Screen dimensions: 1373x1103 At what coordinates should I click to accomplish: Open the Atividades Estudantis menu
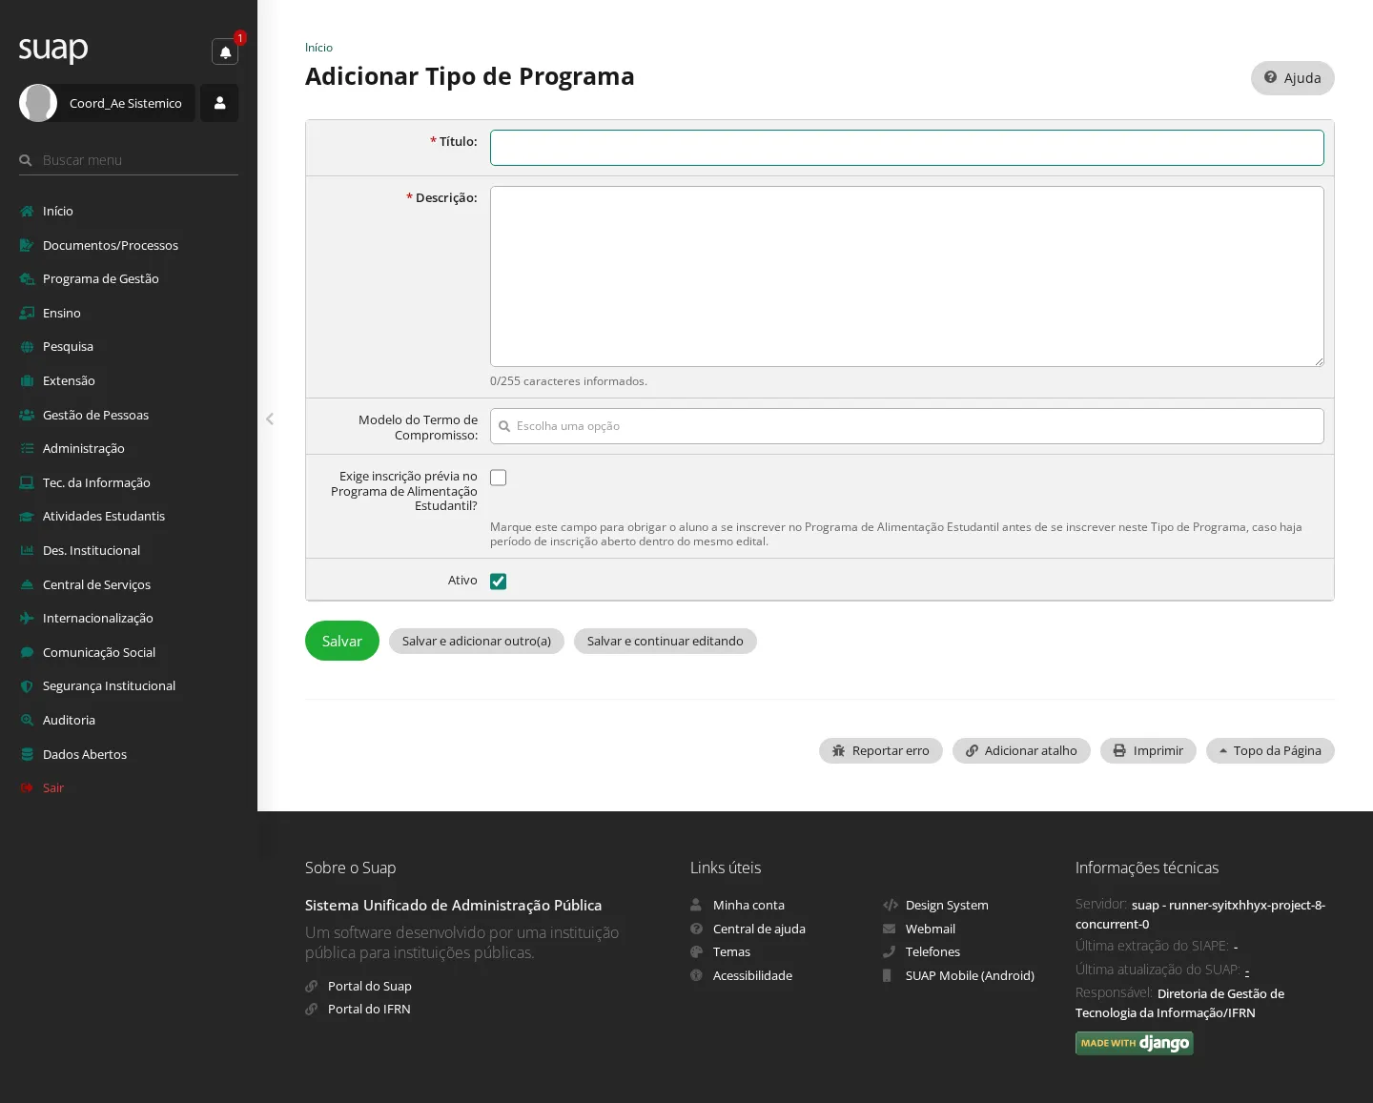click(104, 516)
